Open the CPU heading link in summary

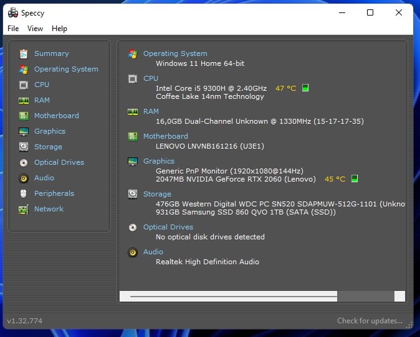(151, 78)
